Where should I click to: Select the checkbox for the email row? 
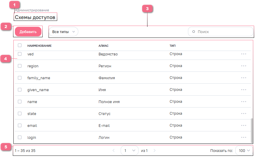coord(20,125)
